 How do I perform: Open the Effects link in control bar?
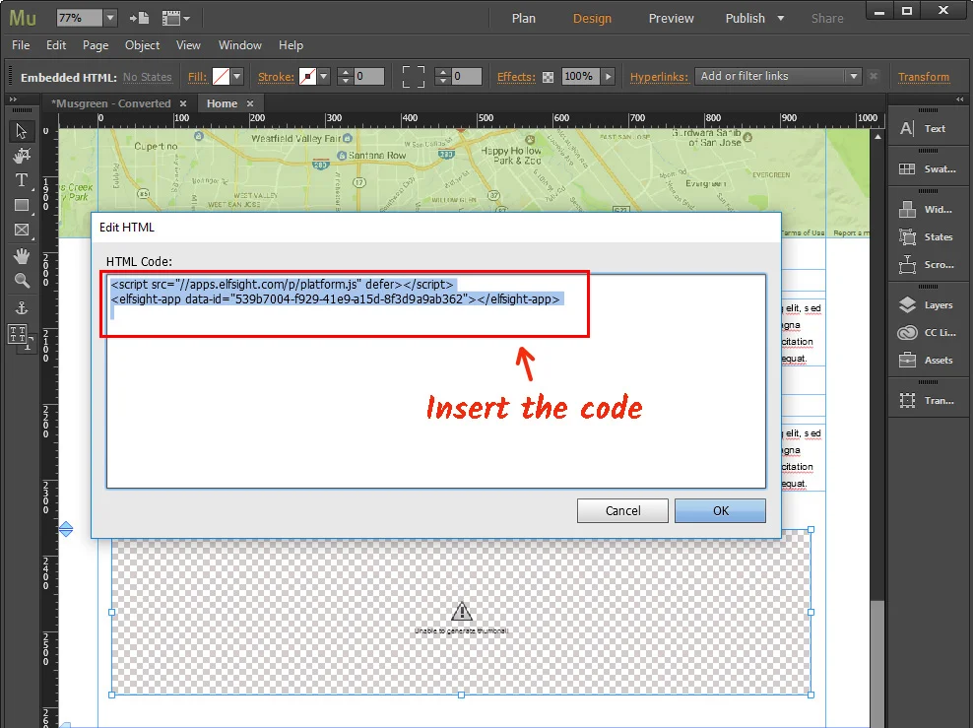516,77
